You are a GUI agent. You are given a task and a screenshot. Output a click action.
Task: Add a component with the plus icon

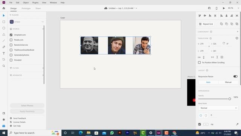pos(237,32)
